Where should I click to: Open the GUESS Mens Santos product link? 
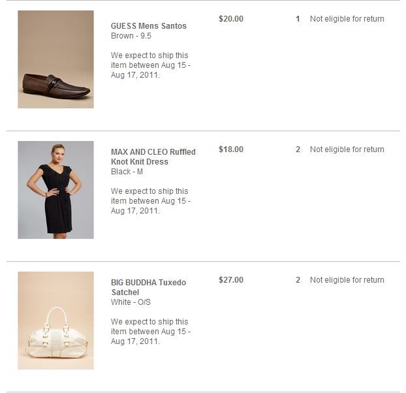pos(149,26)
